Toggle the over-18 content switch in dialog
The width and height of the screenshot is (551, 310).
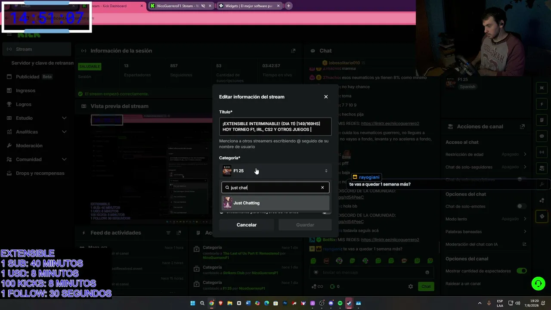pyautogui.click(x=327, y=212)
